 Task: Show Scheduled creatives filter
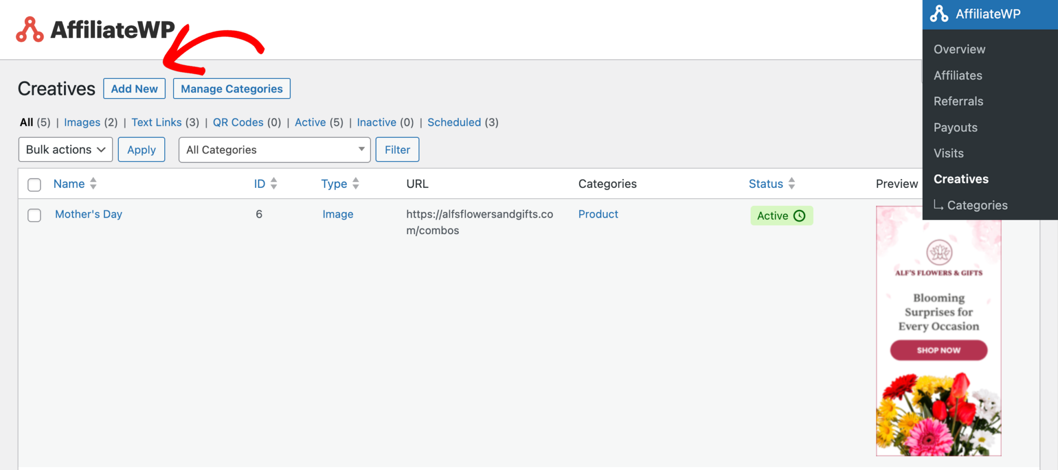click(454, 122)
